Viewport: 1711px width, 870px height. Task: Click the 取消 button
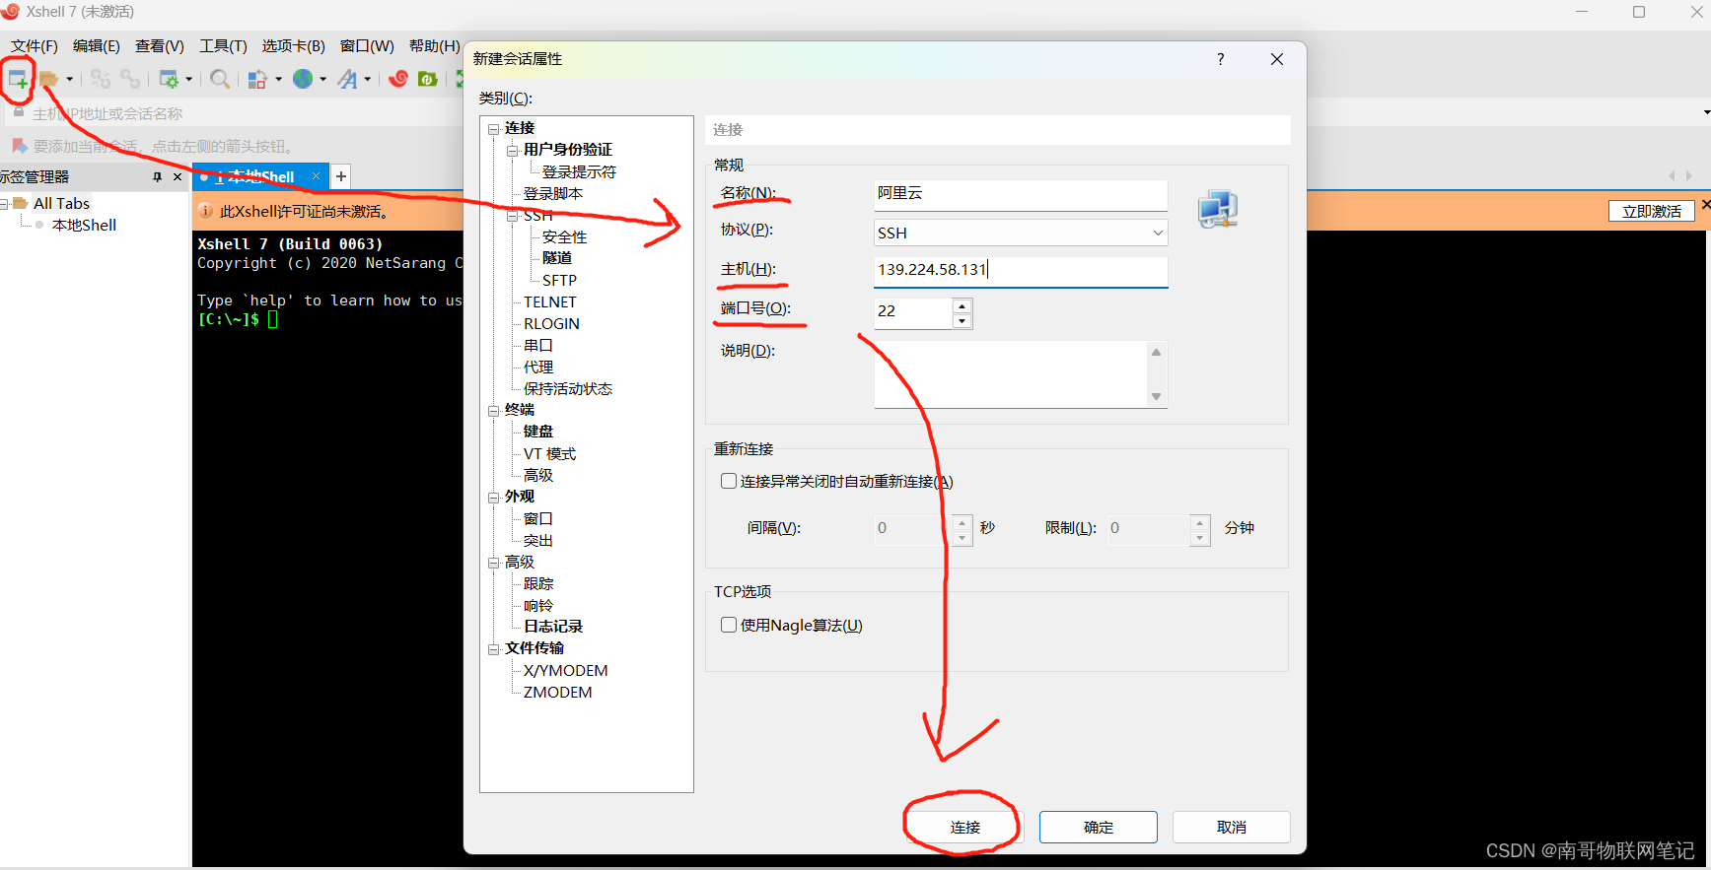coord(1232,828)
